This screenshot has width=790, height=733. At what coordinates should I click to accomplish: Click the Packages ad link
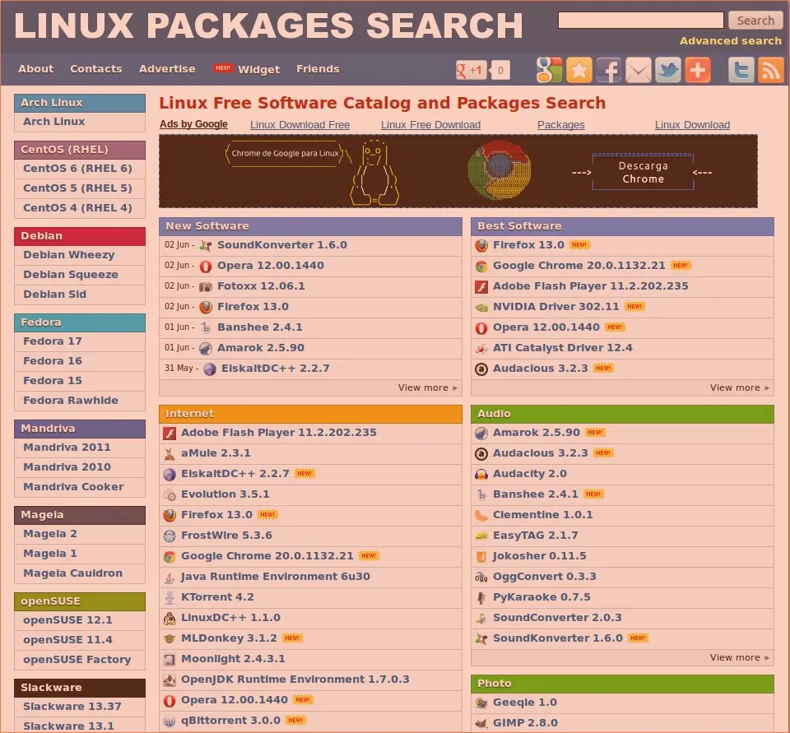(x=560, y=125)
